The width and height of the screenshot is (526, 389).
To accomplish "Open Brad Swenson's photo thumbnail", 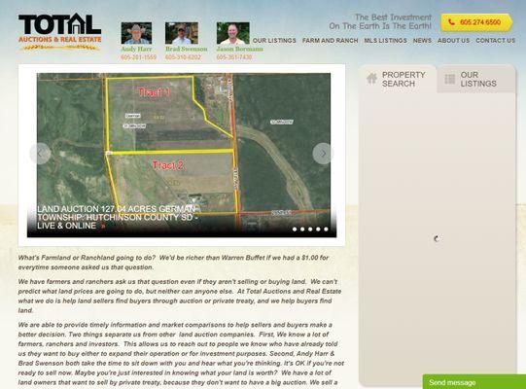I will click(182, 33).
